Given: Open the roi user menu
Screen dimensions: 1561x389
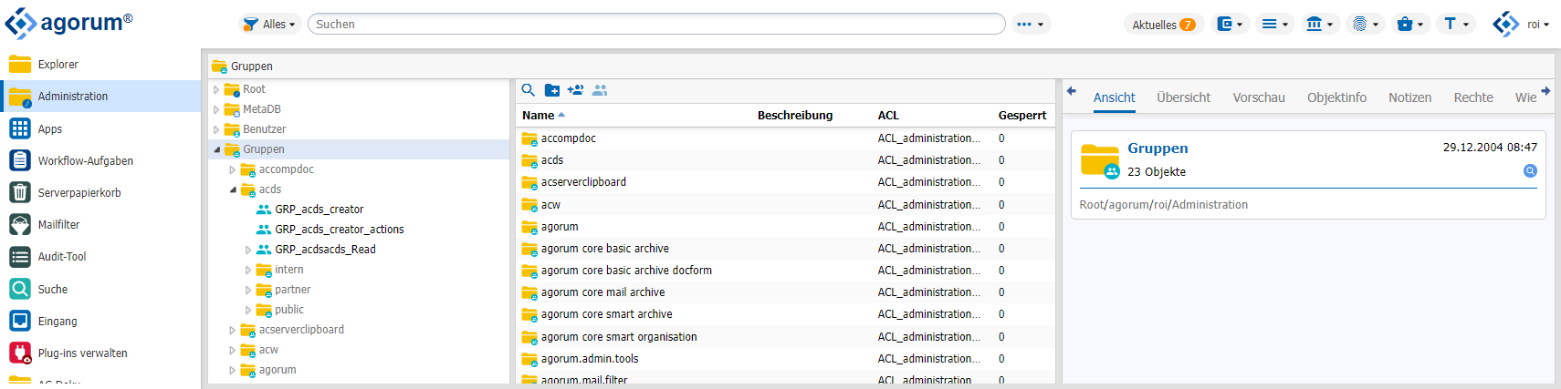Looking at the screenshot, I should (1522, 25).
